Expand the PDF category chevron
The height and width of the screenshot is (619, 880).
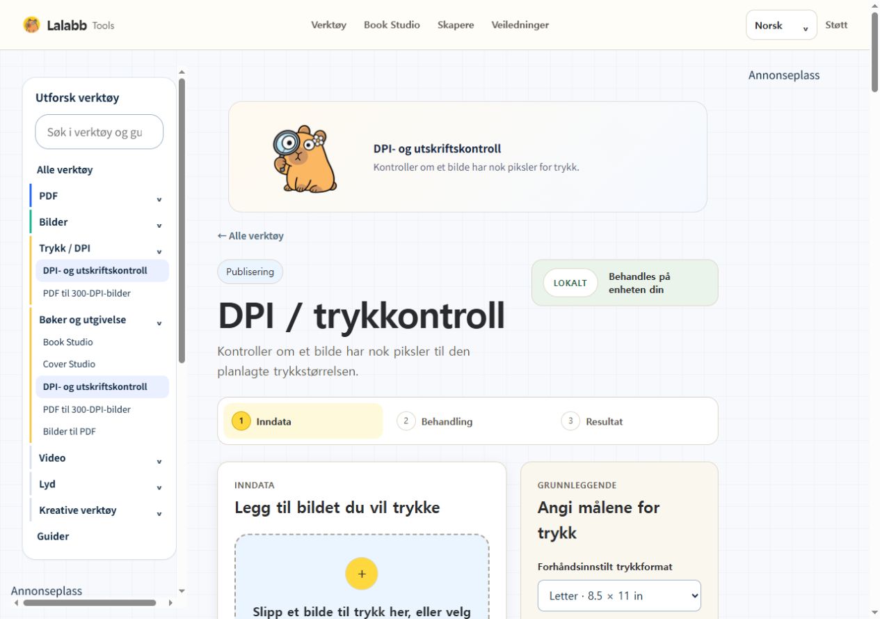tap(159, 198)
